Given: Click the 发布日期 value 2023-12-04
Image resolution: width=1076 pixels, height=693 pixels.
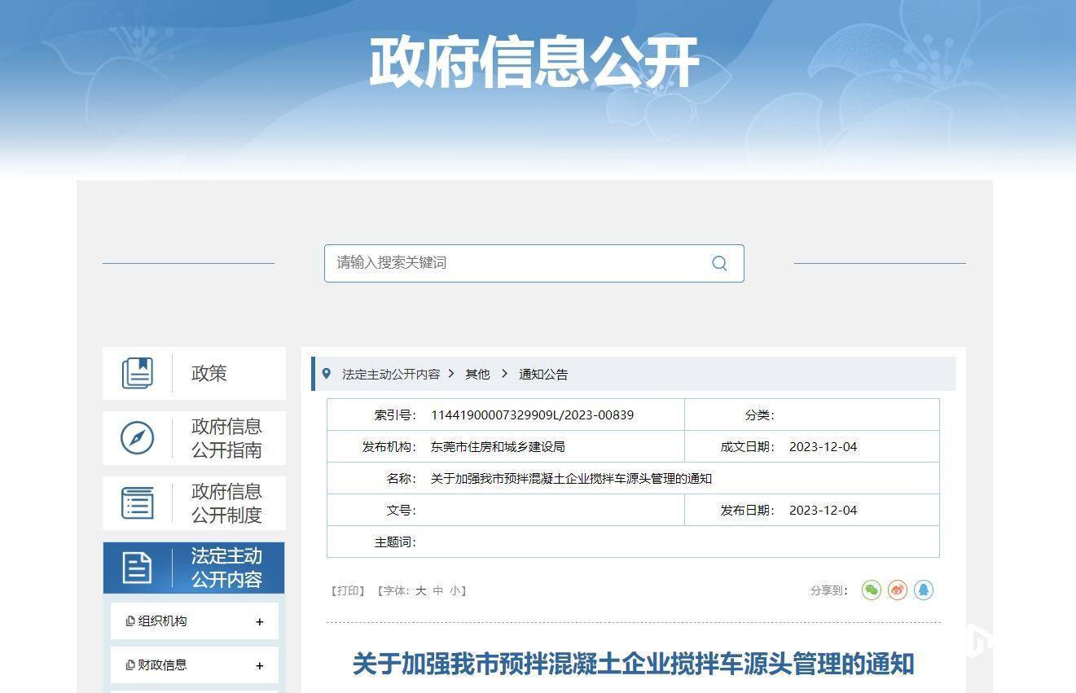Looking at the screenshot, I should pos(823,510).
